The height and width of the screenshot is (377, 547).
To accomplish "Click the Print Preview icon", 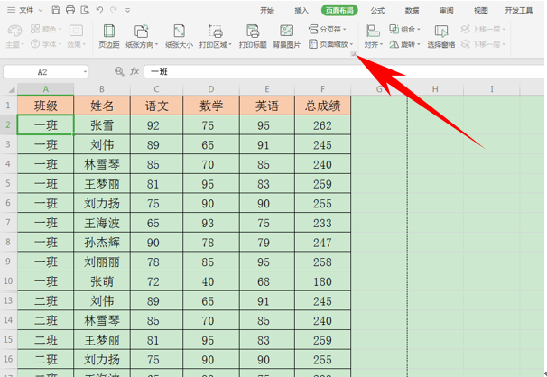I will coord(85,10).
